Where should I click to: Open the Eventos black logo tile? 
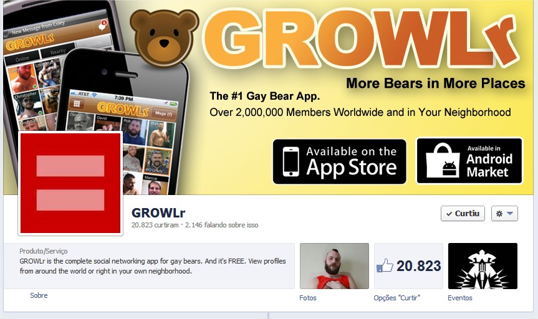click(483, 266)
